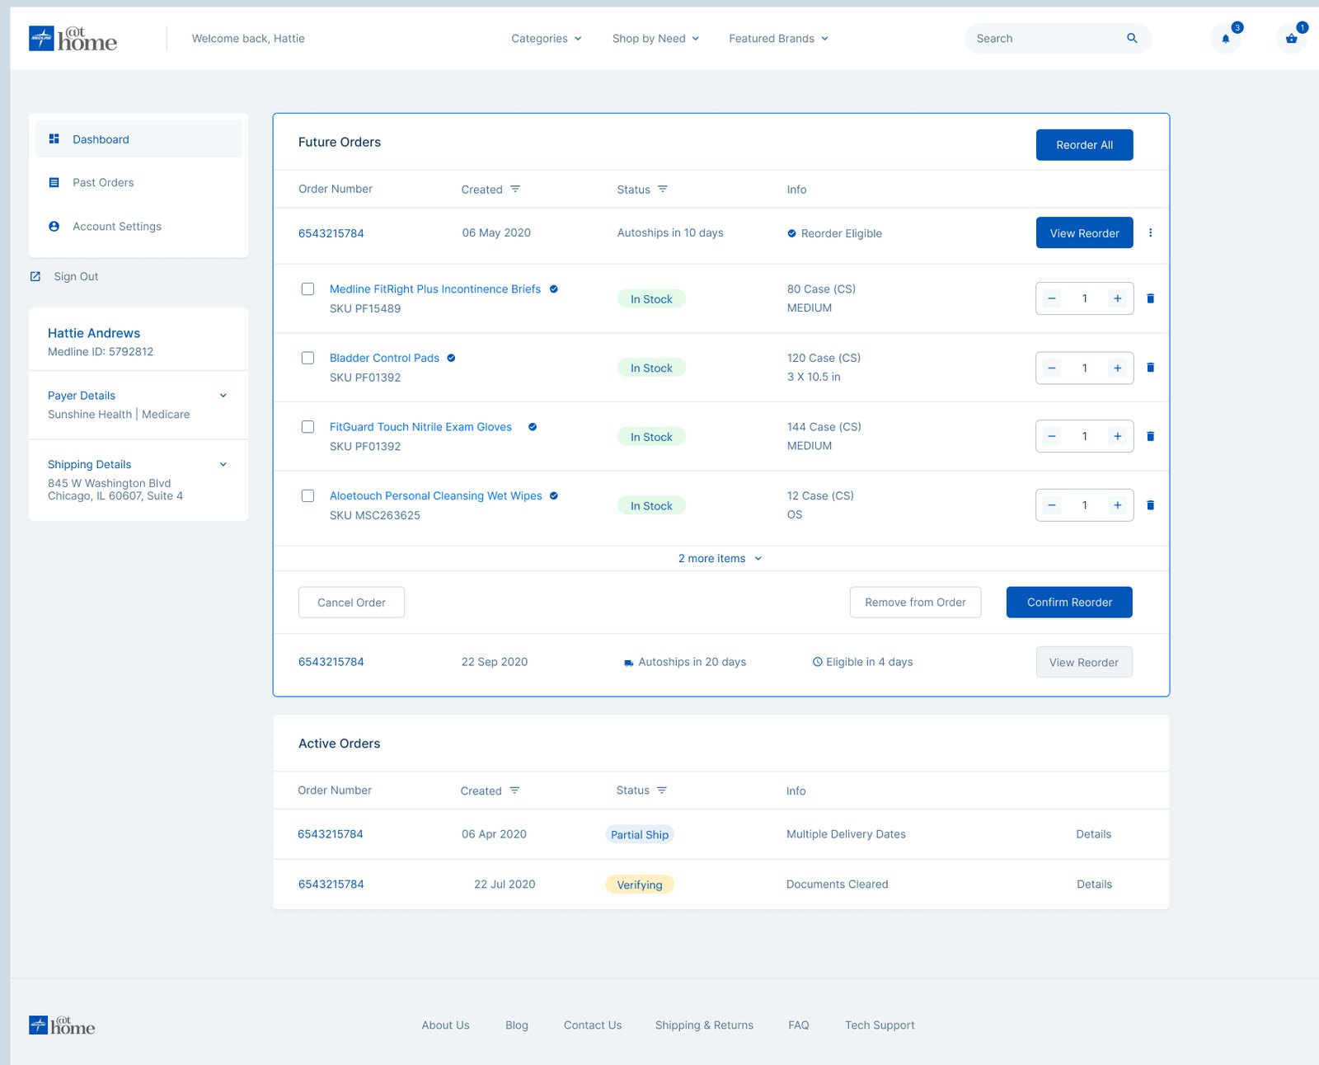Click verified badge next to FitGuard Touch Gloves
The image size is (1319, 1065).
tap(533, 427)
